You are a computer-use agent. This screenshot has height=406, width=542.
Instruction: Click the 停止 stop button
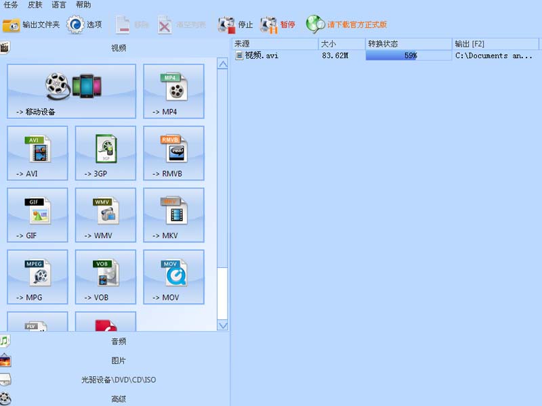236,23
